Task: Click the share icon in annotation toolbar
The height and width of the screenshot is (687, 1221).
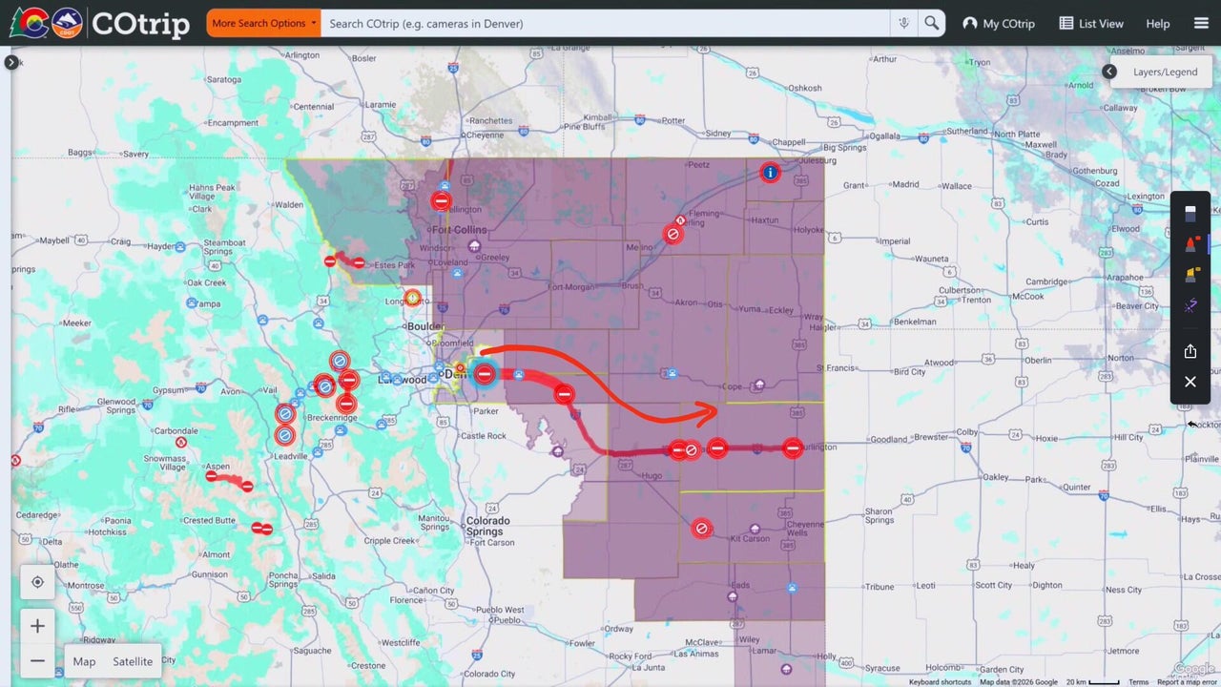Action: (1190, 351)
